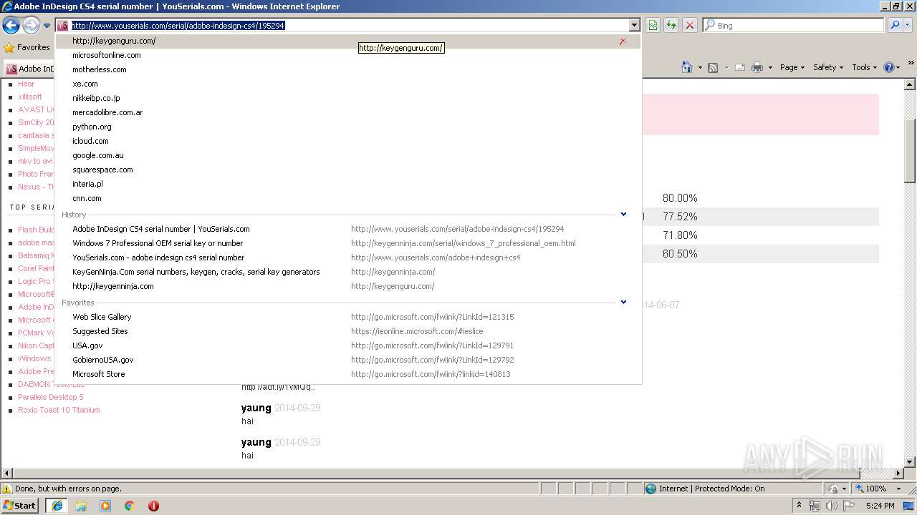917x515 pixels.
Task: Open the search provider dropdown arrow
Action: (x=908, y=25)
